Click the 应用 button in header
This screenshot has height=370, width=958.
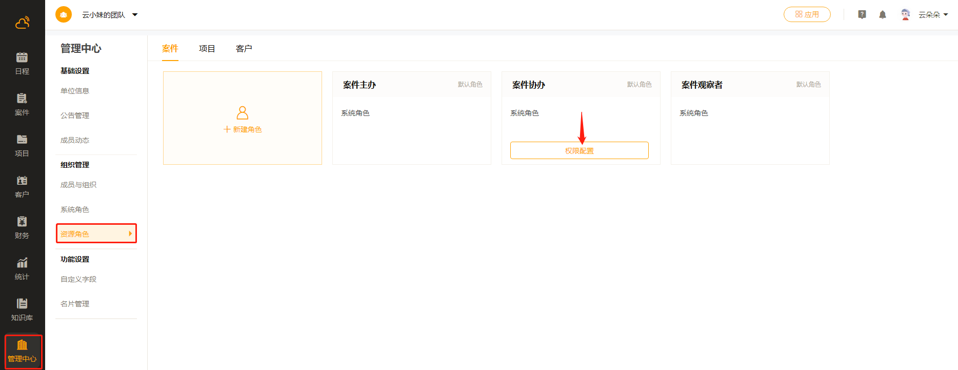tap(807, 14)
